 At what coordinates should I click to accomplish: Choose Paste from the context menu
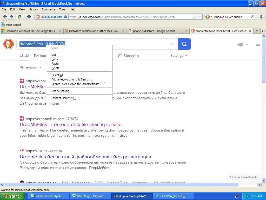click(x=79, y=64)
